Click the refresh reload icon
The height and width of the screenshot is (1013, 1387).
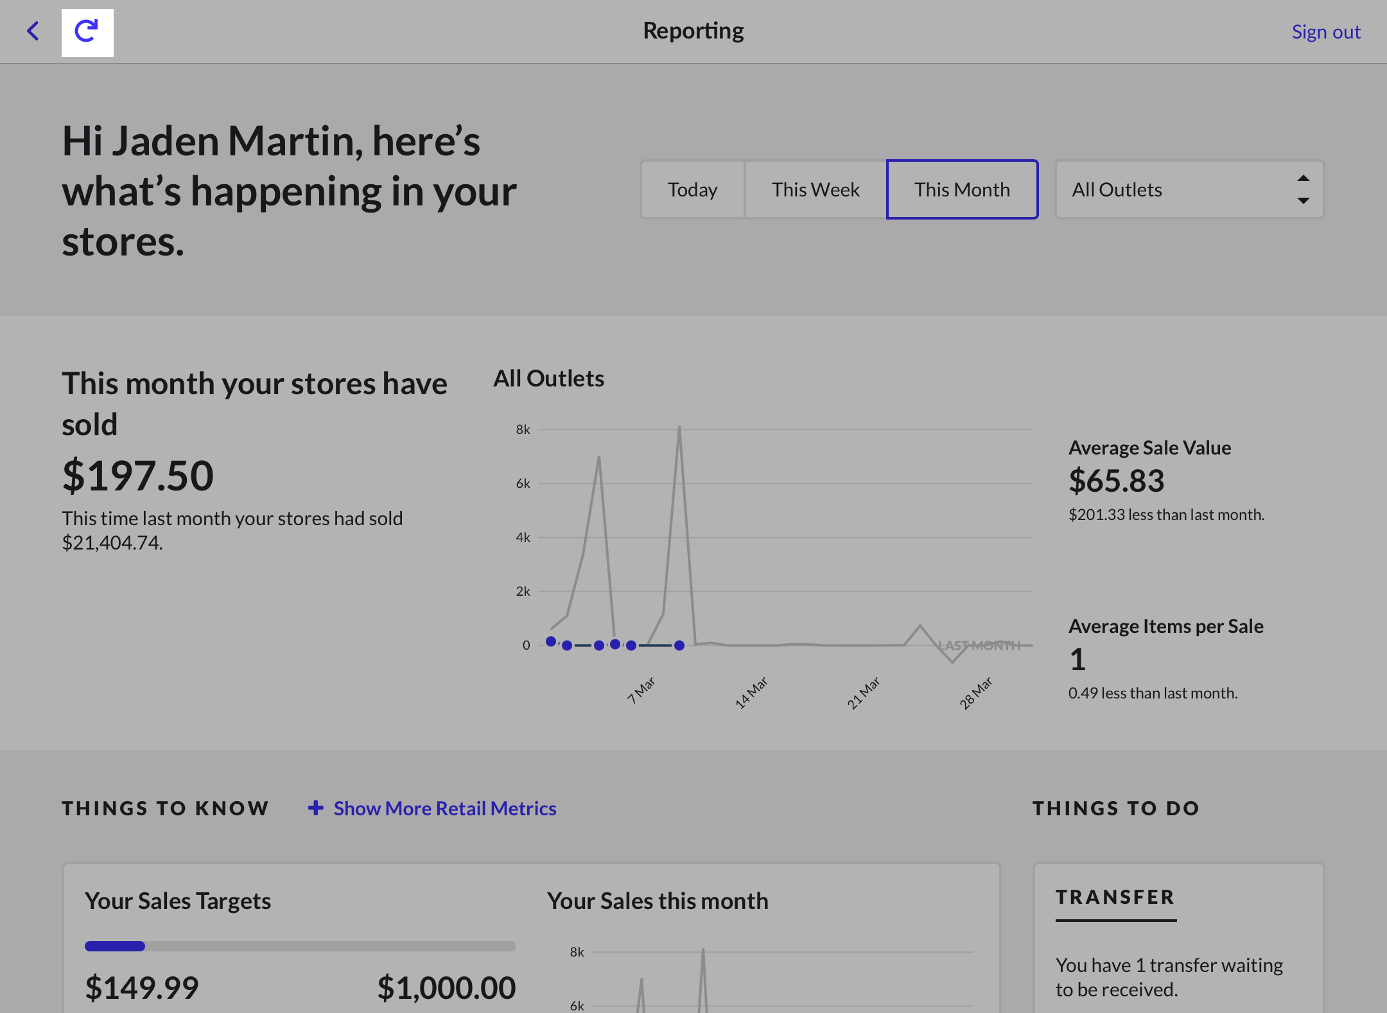(x=87, y=32)
